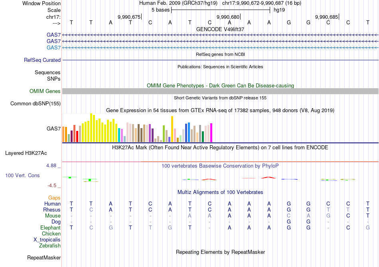This screenshot has width=379, height=267.
Task: Open the OMIM Gene Phenotypes track title
Action: pyautogui.click(x=220, y=86)
